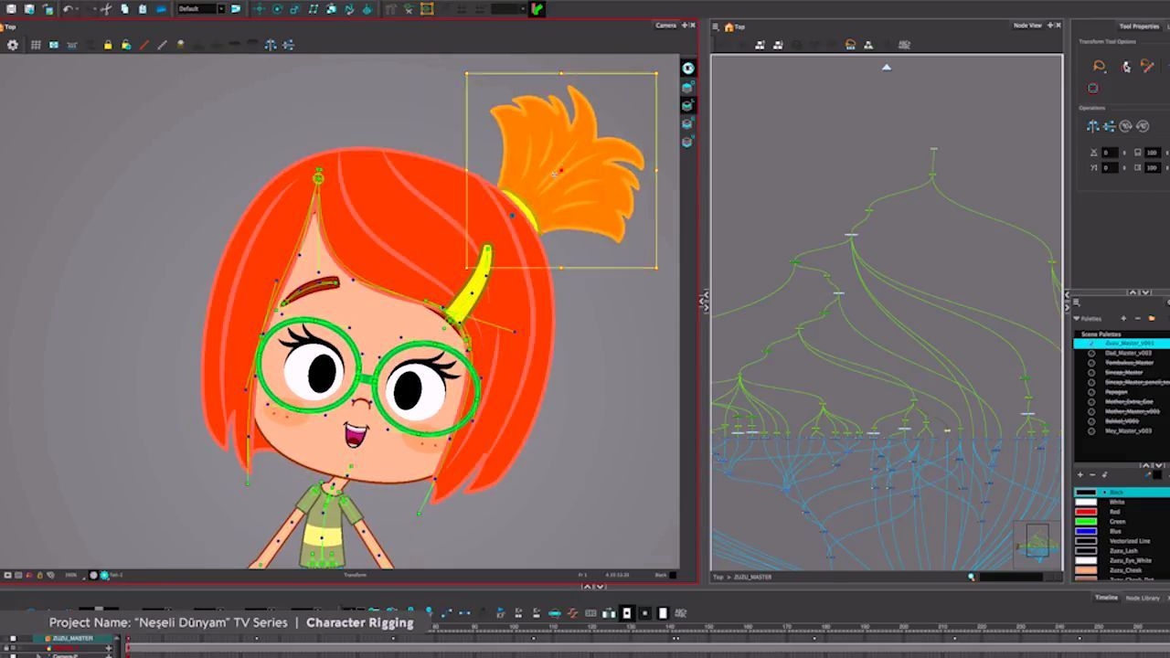
Task: Click the Paste clipboard icon
Action: pos(143,9)
